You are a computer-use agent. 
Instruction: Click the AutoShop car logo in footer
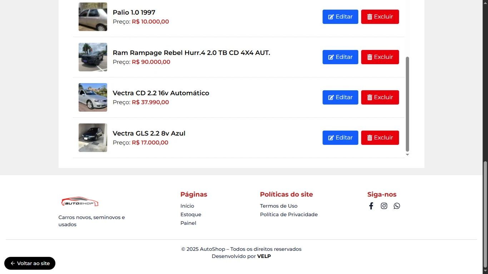pyautogui.click(x=80, y=202)
